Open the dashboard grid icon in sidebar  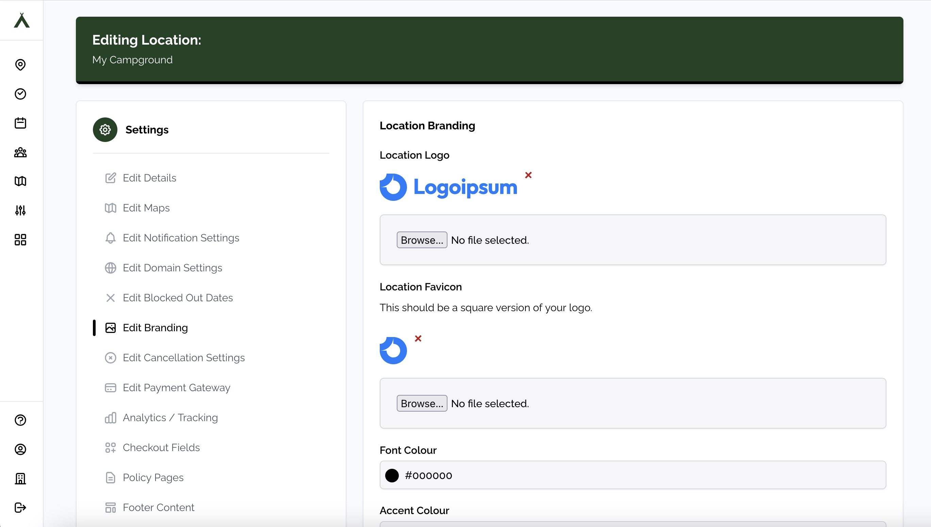[x=21, y=239]
